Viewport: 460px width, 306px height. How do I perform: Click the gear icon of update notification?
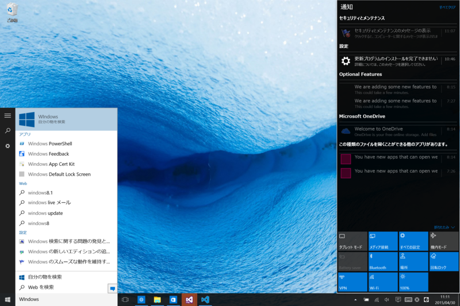coord(346,61)
